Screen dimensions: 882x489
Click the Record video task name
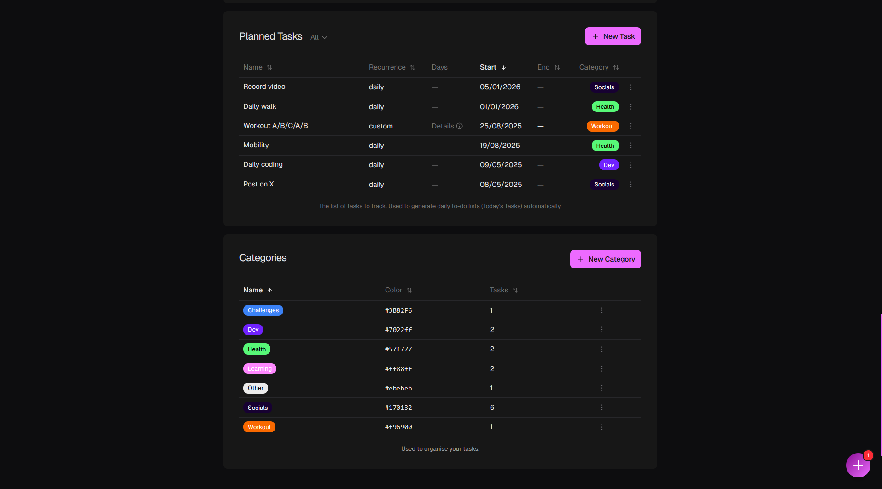tap(264, 87)
